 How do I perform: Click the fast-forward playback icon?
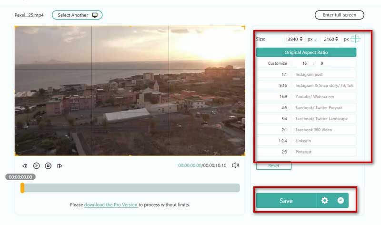point(60,166)
